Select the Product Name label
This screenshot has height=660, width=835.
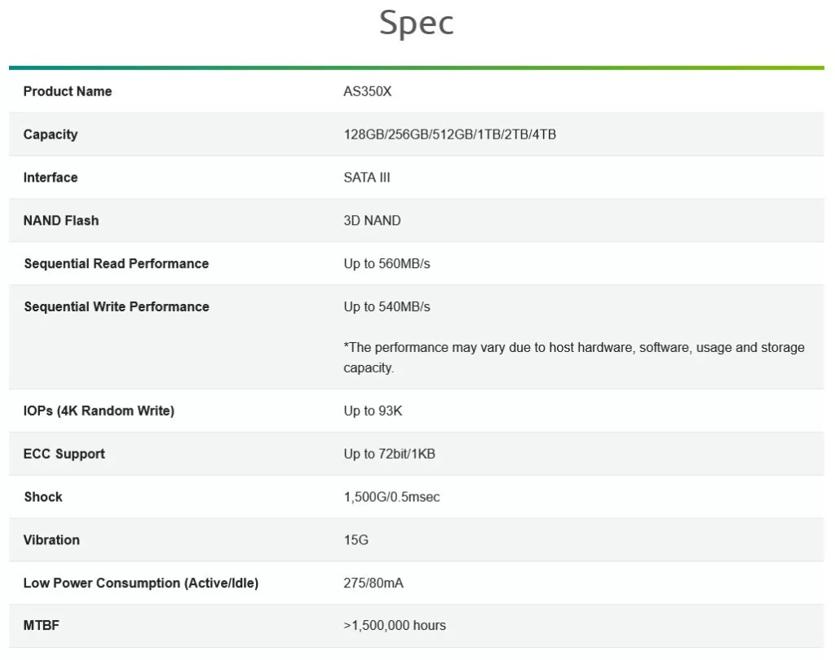[x=68, y=91]
